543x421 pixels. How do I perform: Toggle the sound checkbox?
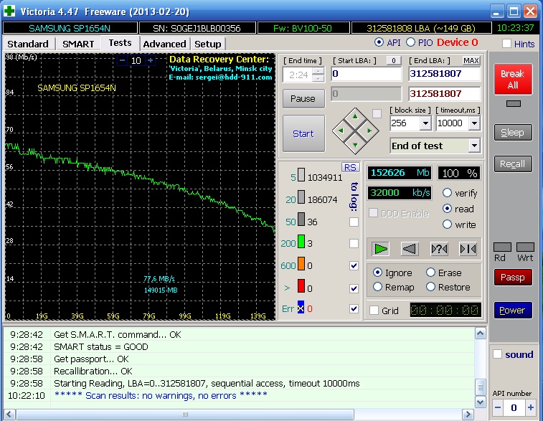(x=498, y=354)
